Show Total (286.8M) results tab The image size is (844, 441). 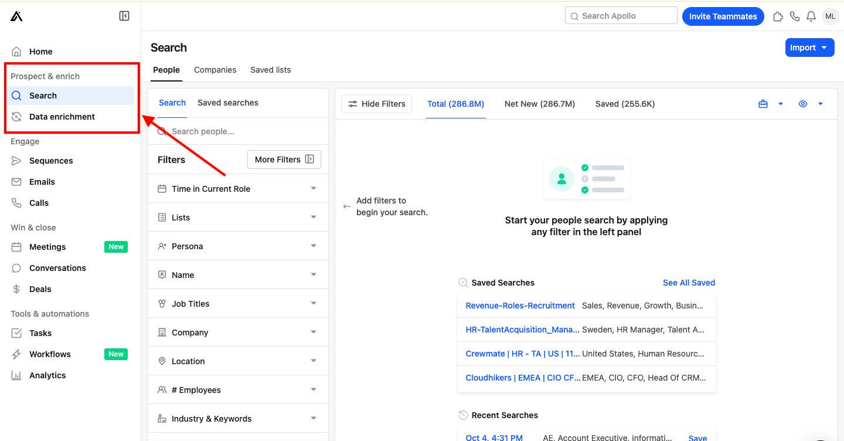pos(456,104)
